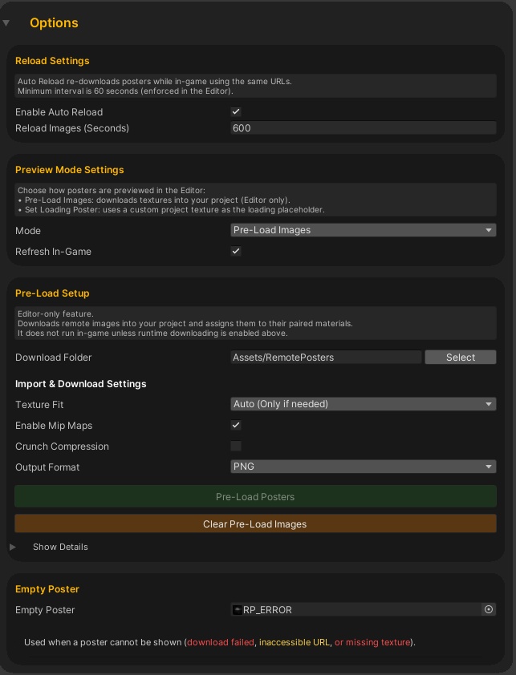This screenshot has width=516, height=675.
Task: Click the Options header title
Action: coord(54,23)
